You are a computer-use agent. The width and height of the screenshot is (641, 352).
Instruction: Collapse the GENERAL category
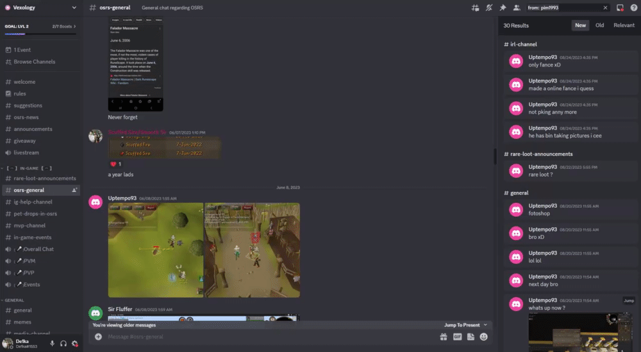[x=13, y=300]
